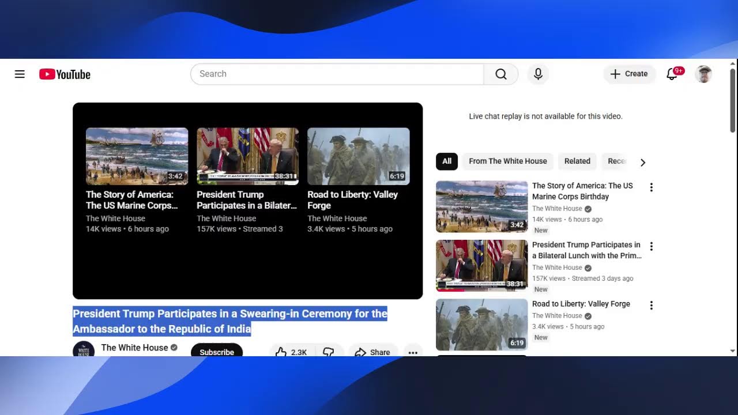
Task: Click the live chat replay unavailable message
Action: pyautogui.click(x=545, y=116)
